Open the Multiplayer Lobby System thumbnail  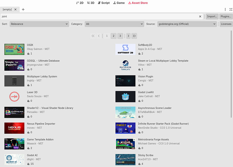point(14,81)
